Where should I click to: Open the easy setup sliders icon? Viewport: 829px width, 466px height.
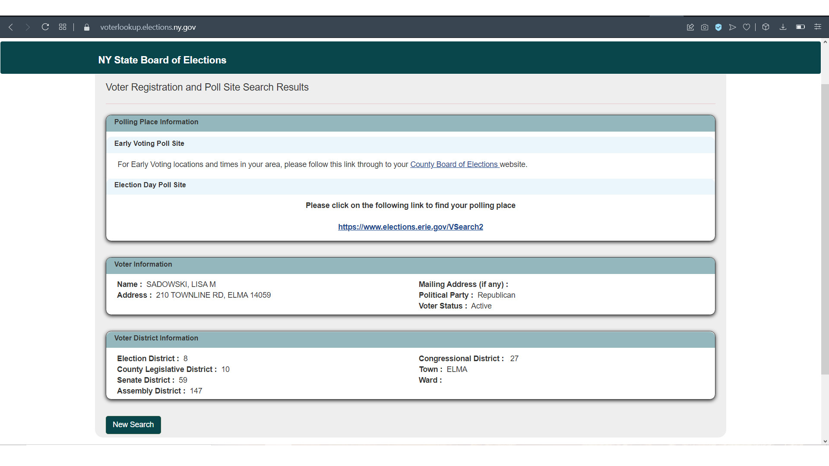point(818,27)
